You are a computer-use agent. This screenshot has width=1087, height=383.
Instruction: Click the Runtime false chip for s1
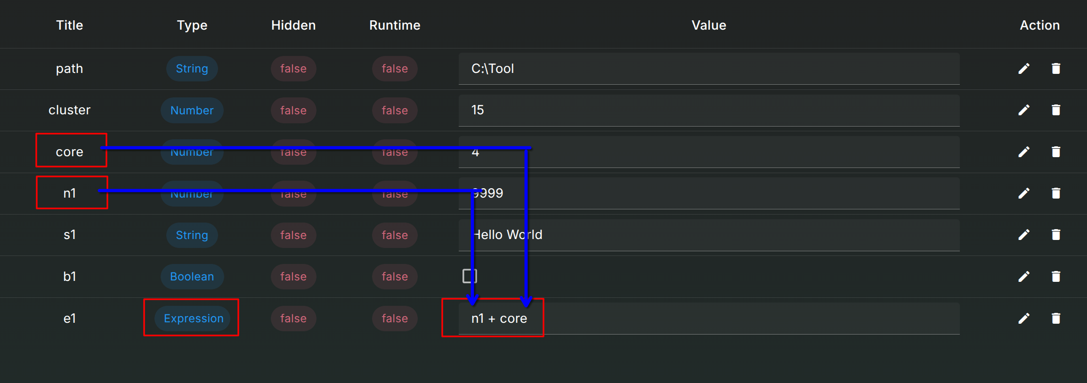(x=394, y=235)
